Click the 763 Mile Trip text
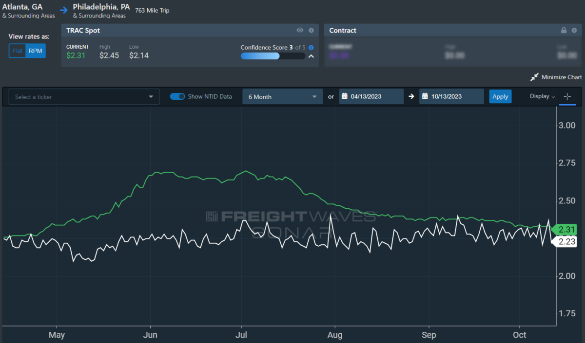The width and height of the screenshot is (585, 343). pos(153,10)
